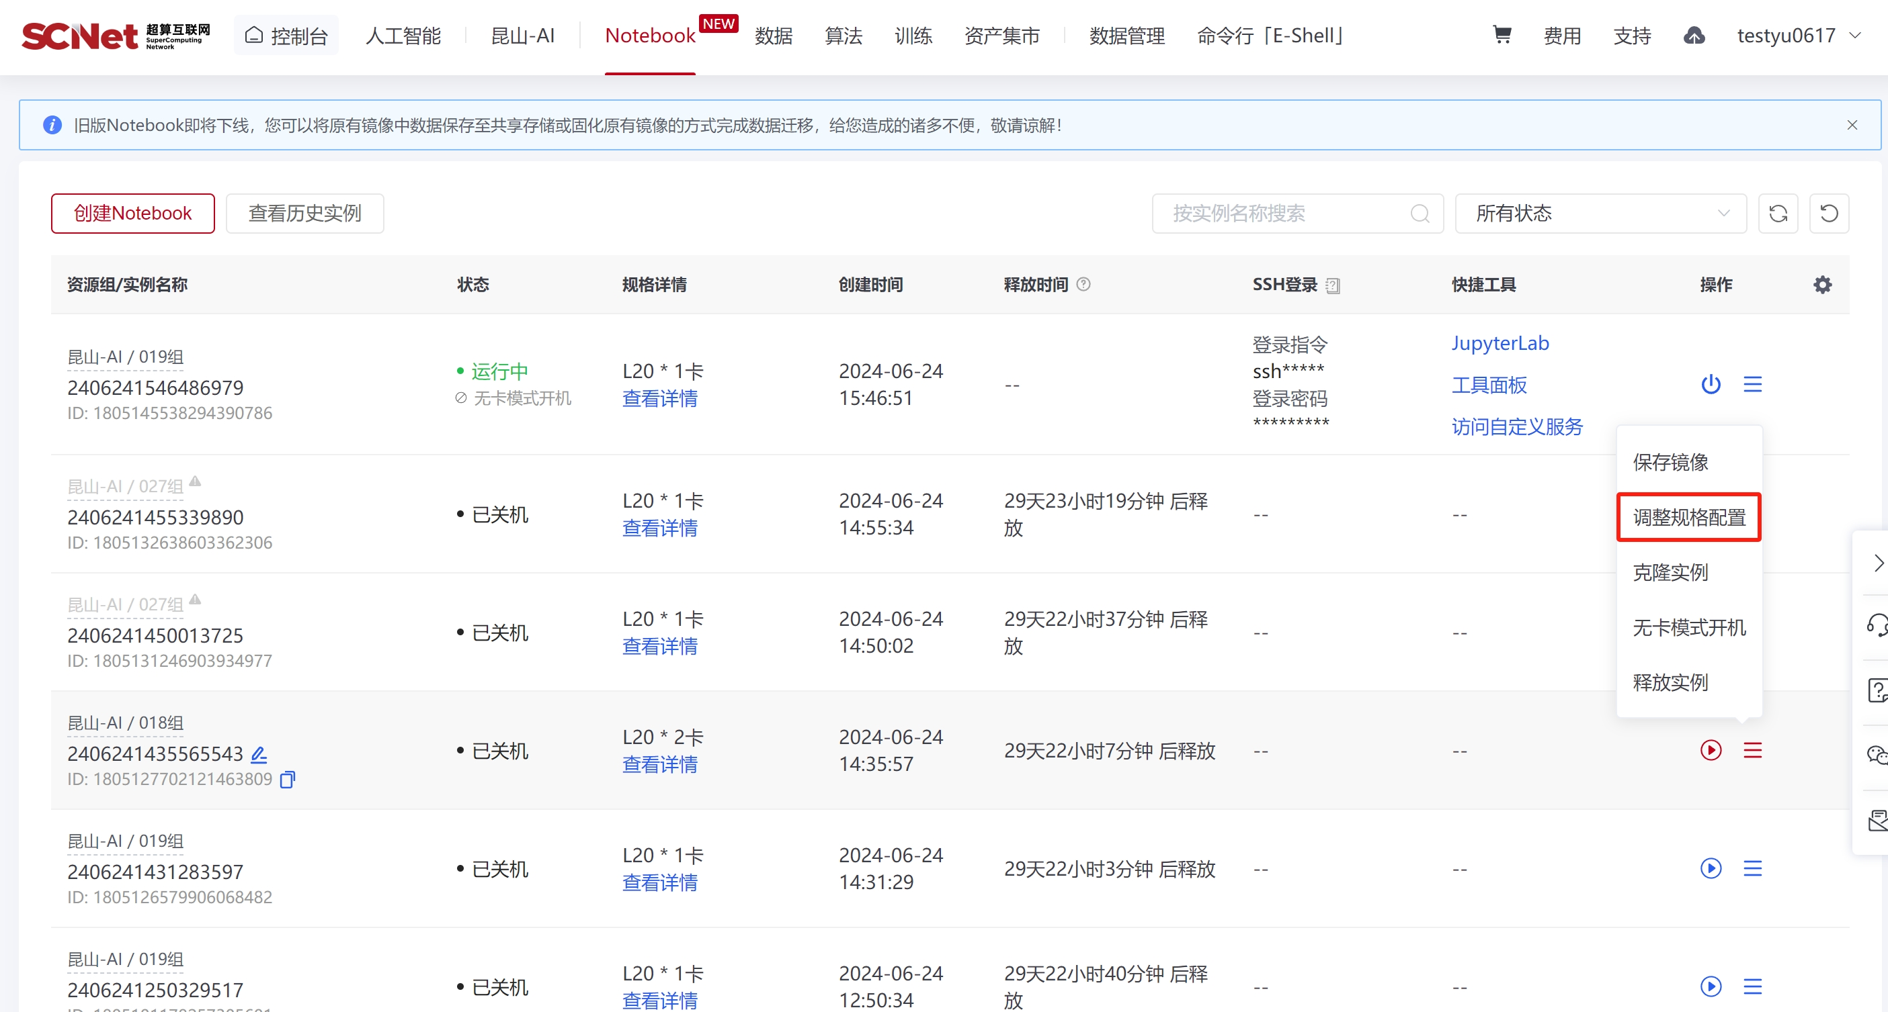The width and height of the screenshot is (1888, 1012).
Task: Open the operations menu for instance 2406241431283597
Action: pyautogui.click(x=1752, y=868)
